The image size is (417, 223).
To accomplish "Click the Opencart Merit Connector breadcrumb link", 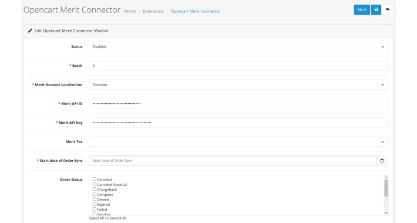I will tap(196, 11).
